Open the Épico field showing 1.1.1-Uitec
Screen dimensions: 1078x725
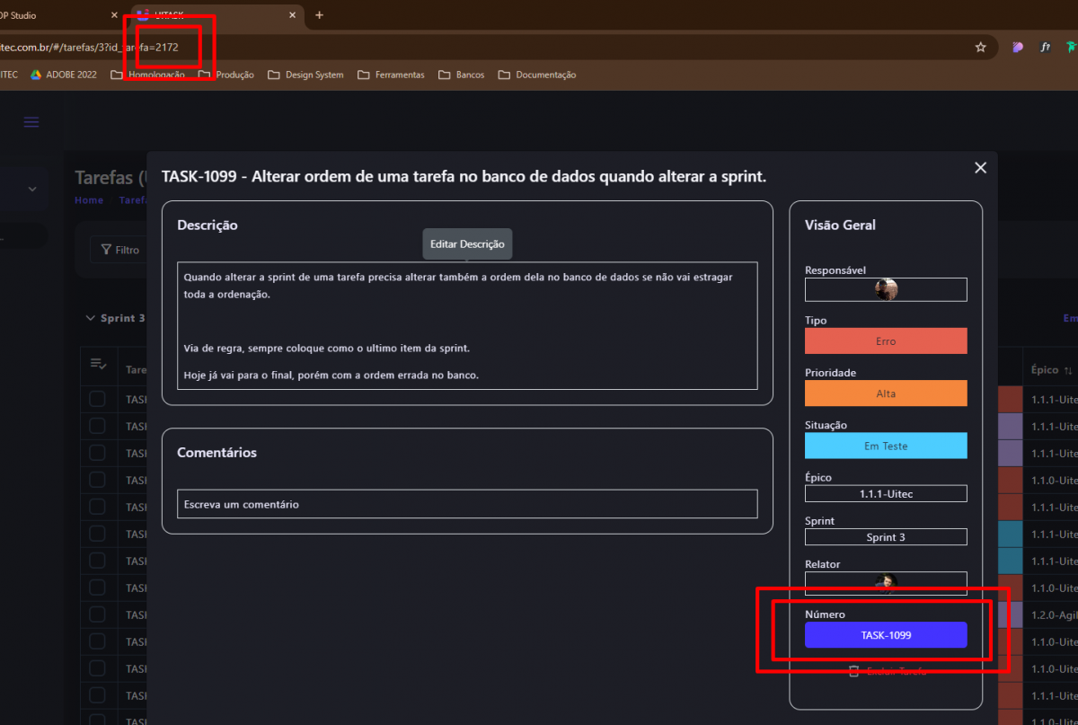point(886,493)
